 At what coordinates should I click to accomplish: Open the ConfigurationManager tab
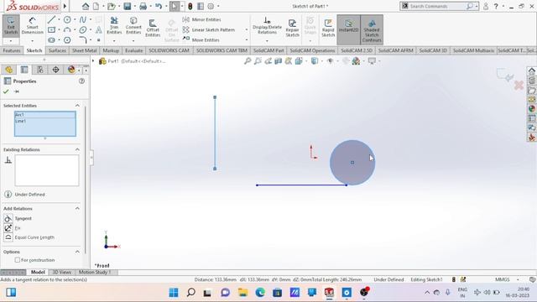[x=40, y=70]
